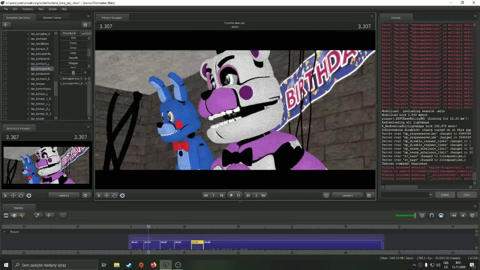The image size is (480, 270).
Task: Collapse the Picture track expander
Action: (x=4, y=232)
